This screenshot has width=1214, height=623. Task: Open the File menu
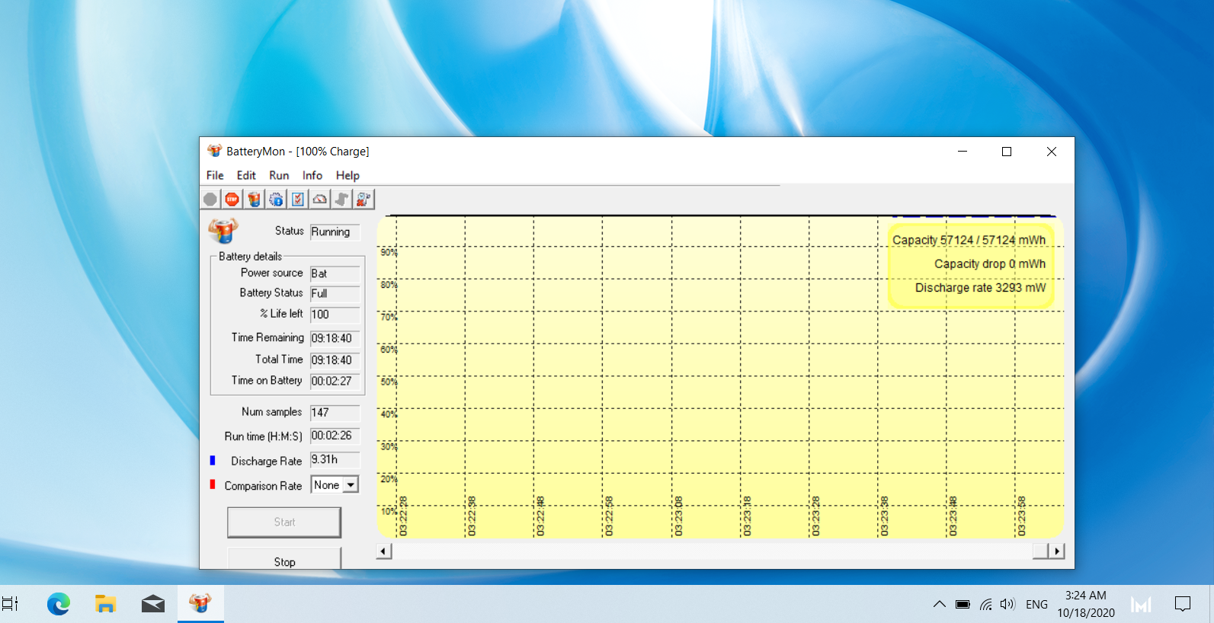point(215,175)
